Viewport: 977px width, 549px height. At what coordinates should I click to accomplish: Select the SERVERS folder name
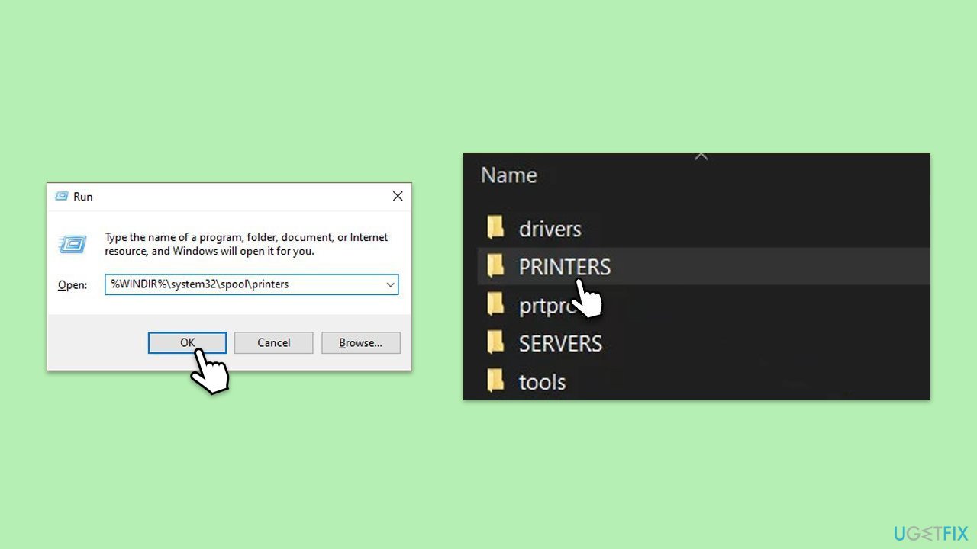pos(560,343)
